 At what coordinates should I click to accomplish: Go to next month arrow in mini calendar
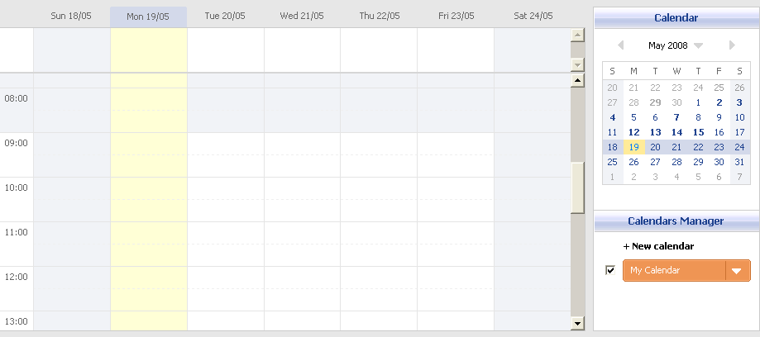click(732, 45)
